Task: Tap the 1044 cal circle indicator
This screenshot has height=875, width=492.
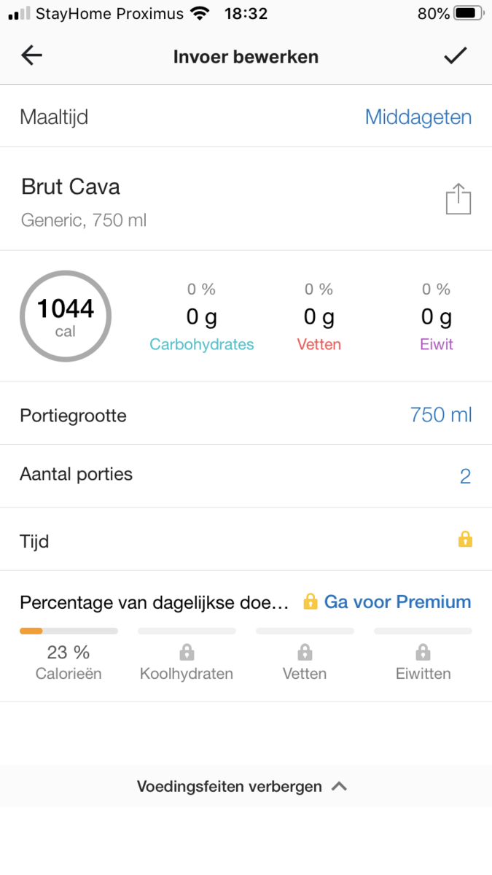Action: coord(66,316)
